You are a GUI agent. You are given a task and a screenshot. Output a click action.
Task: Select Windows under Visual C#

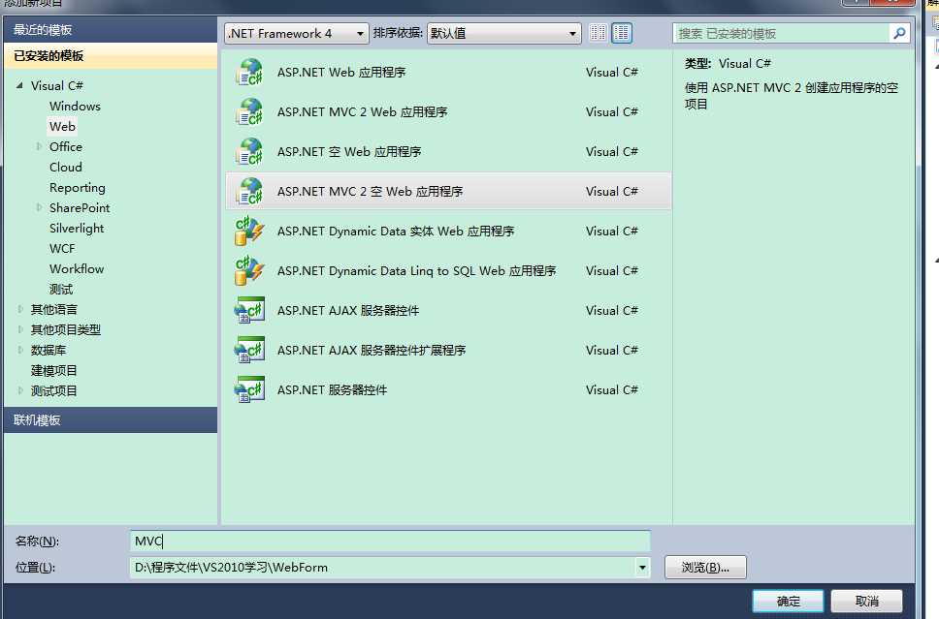75,106
